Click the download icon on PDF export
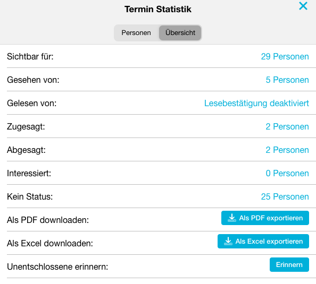 [x=232, y=218]
